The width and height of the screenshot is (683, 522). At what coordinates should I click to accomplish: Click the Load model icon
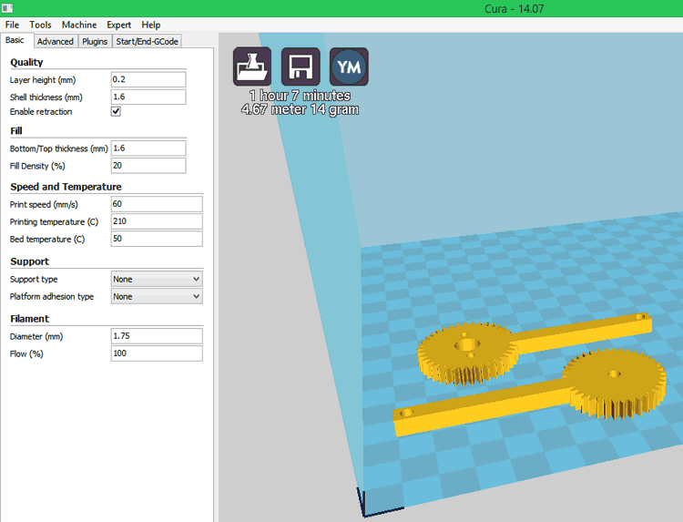pos(252,67)
